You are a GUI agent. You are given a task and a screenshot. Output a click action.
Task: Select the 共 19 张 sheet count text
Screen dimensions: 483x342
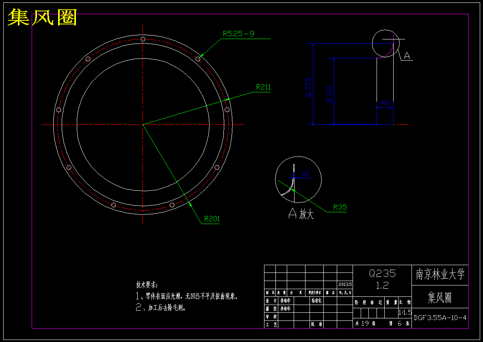pos(365,324)
